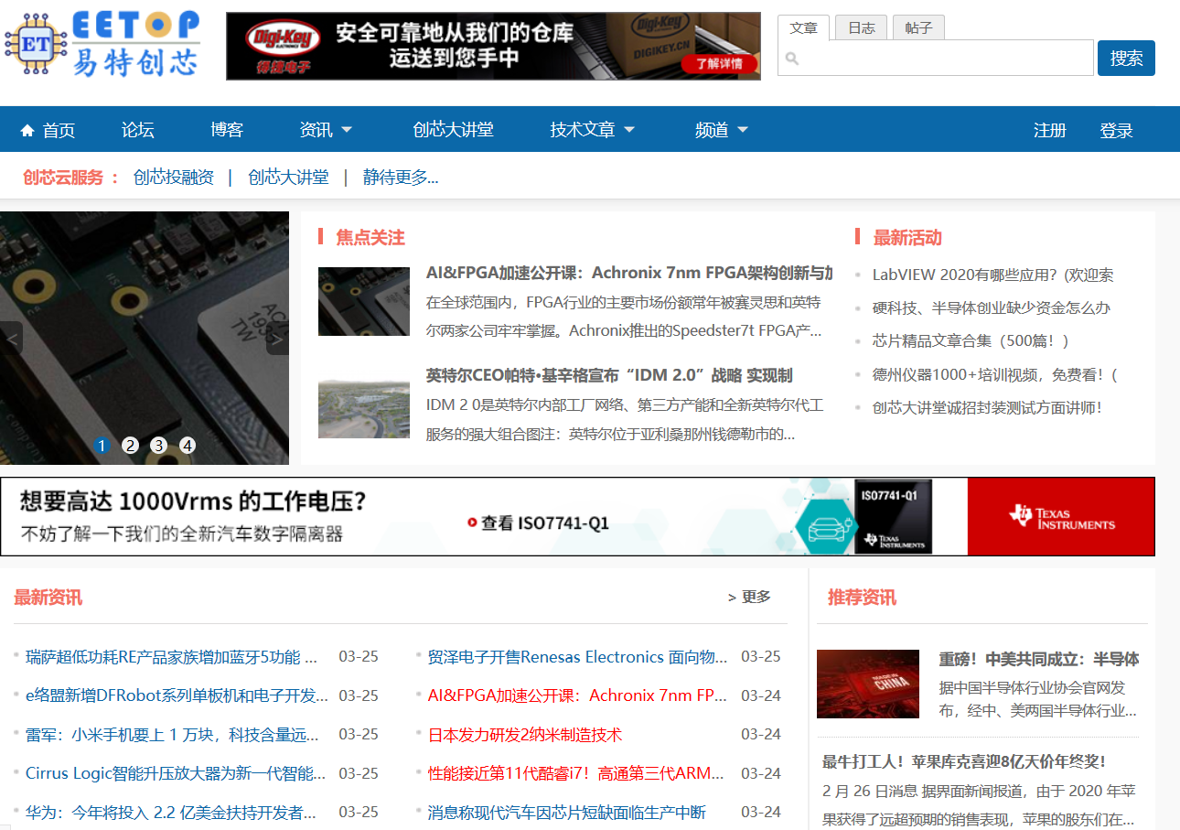Open Cirrus Logic智能升压放大器 news item
1180x830 pixels.
[176, 773]
